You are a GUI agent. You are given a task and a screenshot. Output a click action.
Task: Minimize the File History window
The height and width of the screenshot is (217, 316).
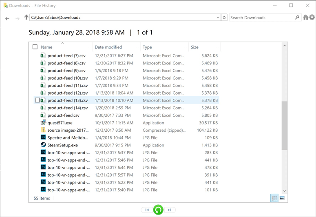point(275,5)
